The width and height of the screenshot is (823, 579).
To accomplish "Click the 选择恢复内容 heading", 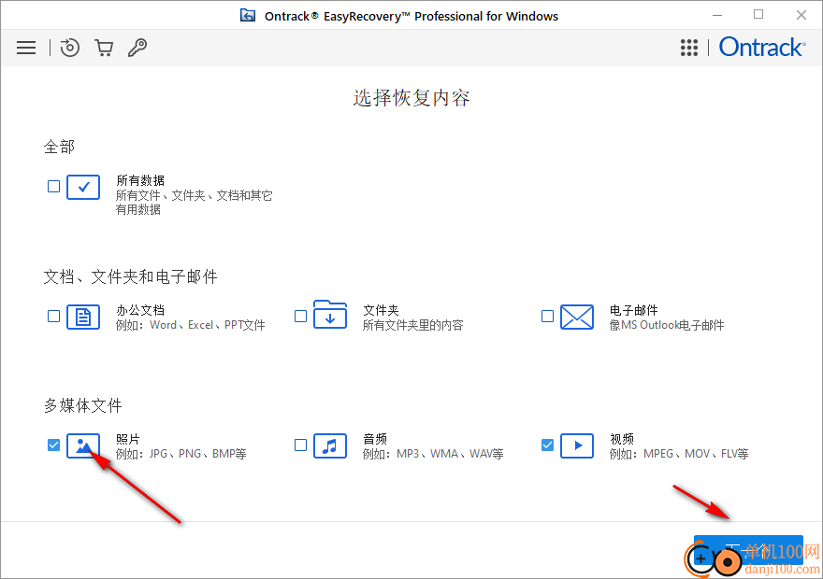I will (411, 98).
